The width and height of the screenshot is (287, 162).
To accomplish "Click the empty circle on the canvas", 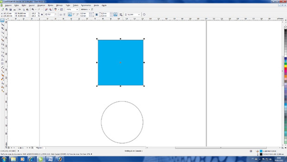I will 122,122.
